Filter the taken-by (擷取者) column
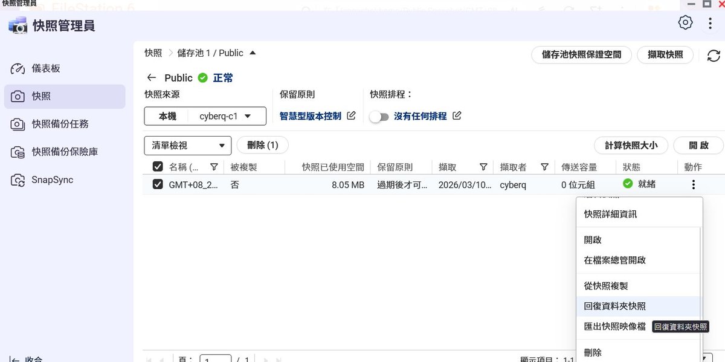Viewport: 725px width, 362px height. 544,167
